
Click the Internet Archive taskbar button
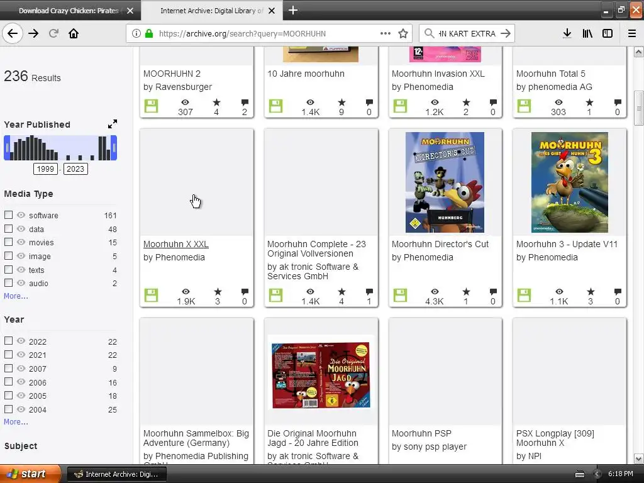pyautogui.click(x=116, y=474)
